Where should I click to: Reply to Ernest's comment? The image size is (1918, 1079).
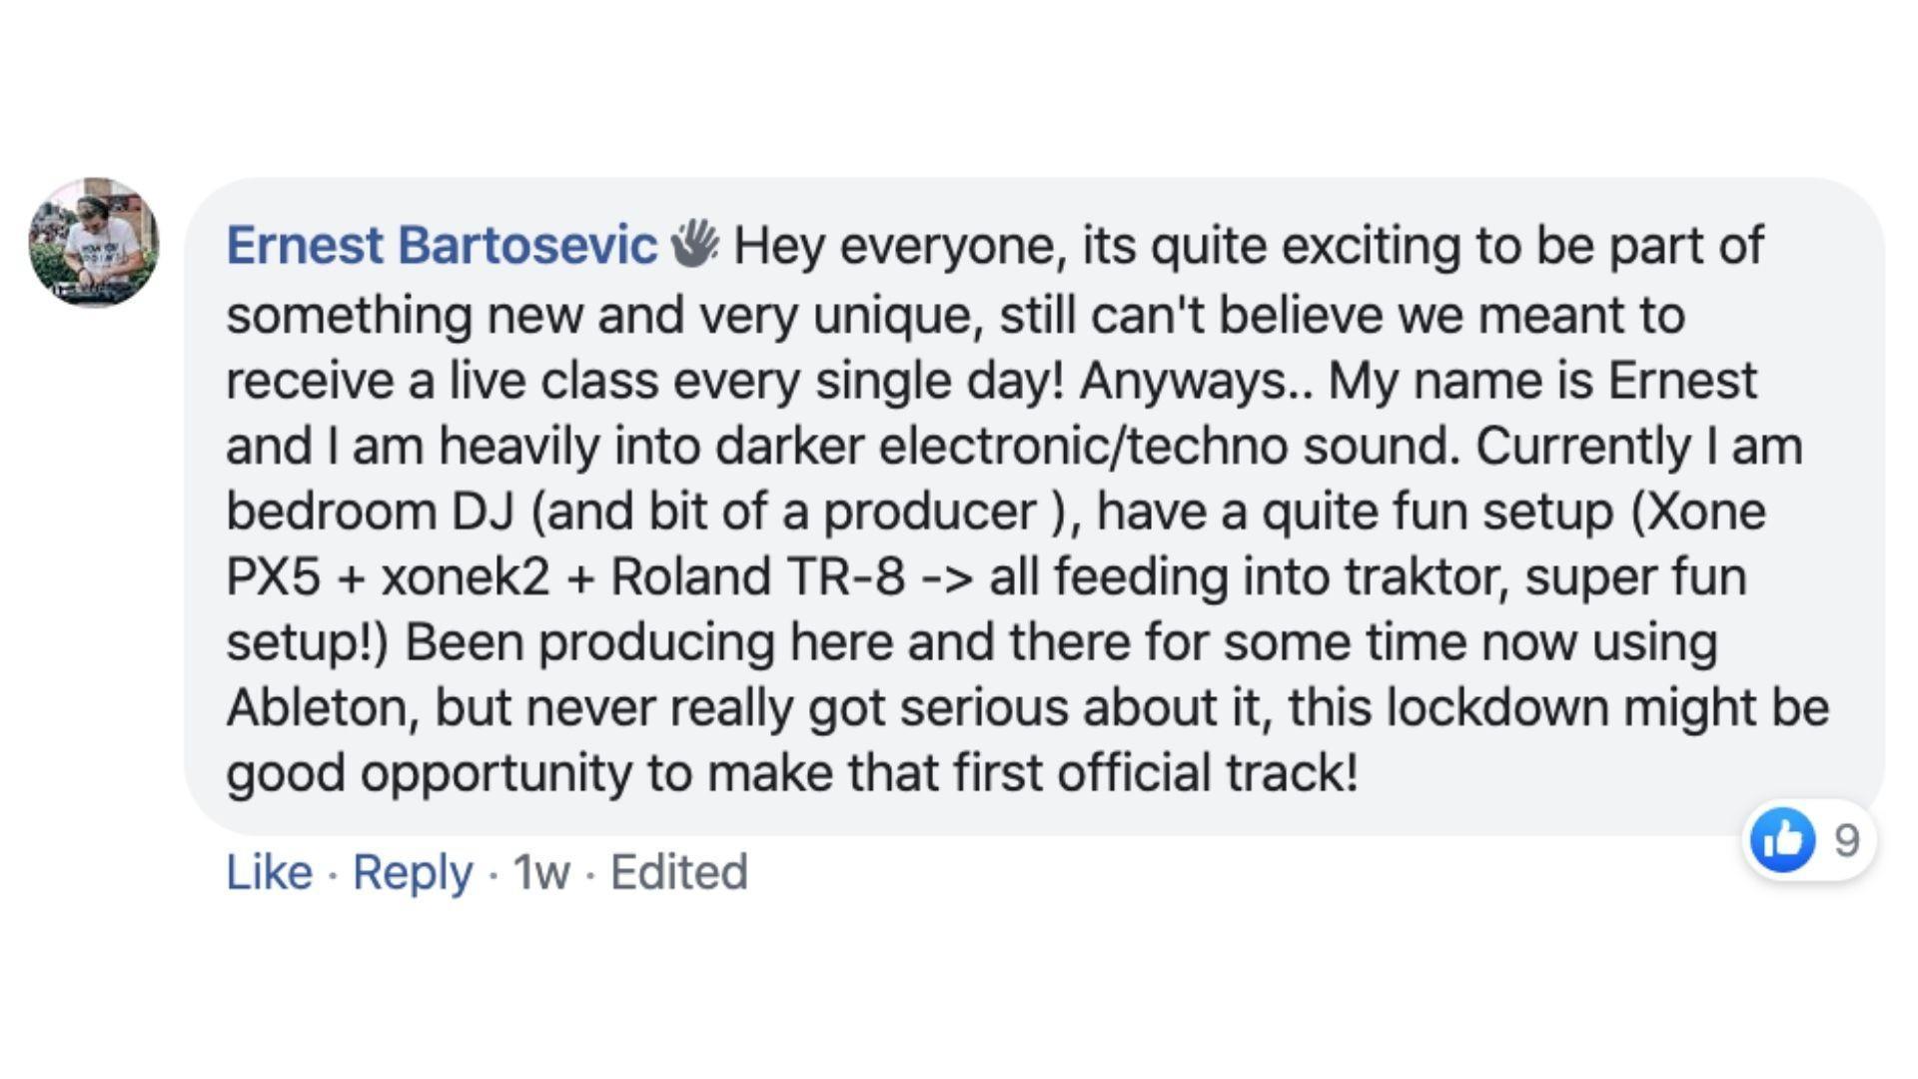tap(413, 872)
